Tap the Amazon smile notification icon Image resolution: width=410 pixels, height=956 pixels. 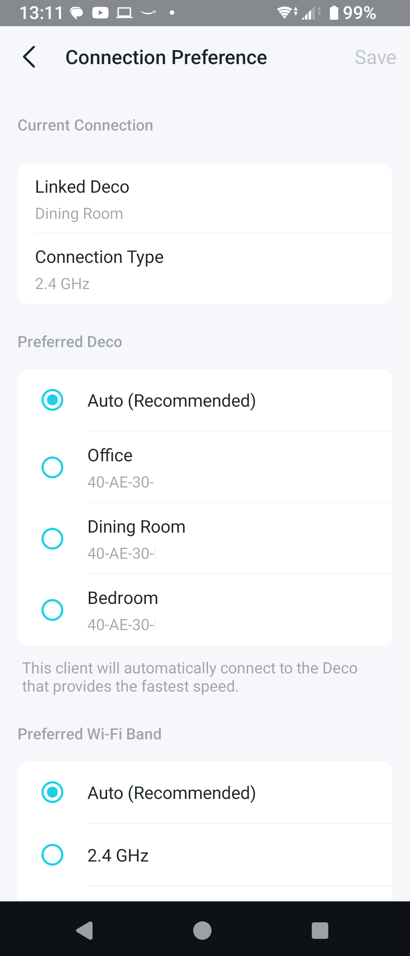click(148, 13)
